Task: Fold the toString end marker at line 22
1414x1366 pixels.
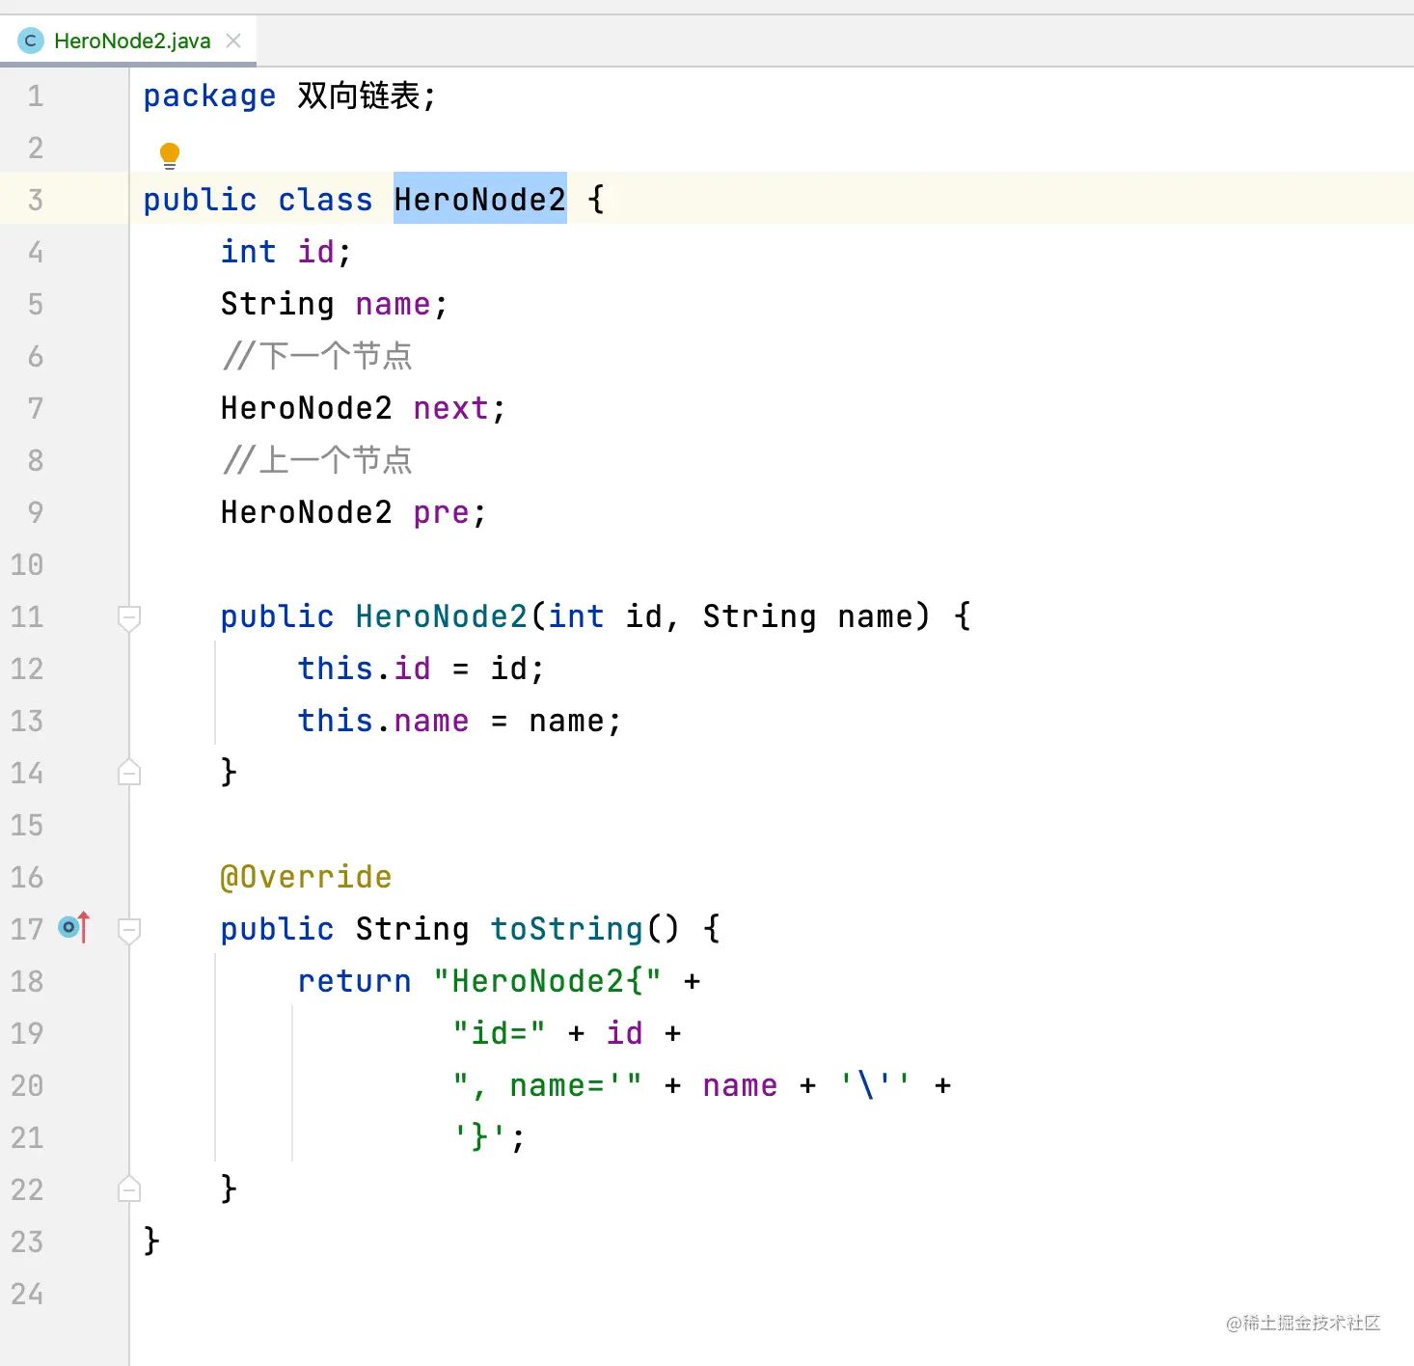Action: (128, 1189)
